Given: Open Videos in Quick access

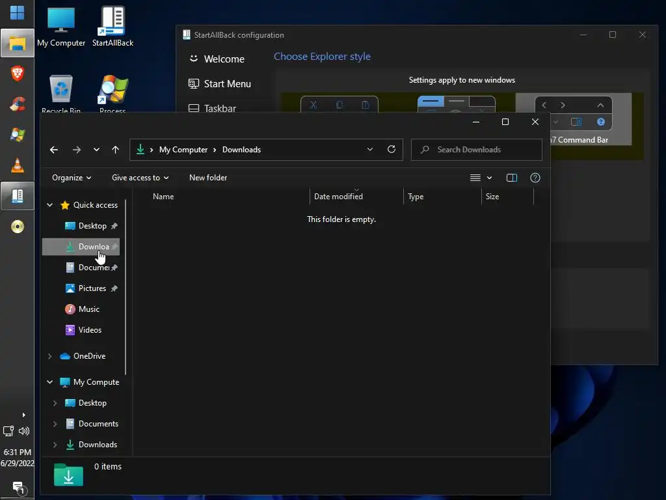Looking at the screenshot, I should tap(83, 330).
